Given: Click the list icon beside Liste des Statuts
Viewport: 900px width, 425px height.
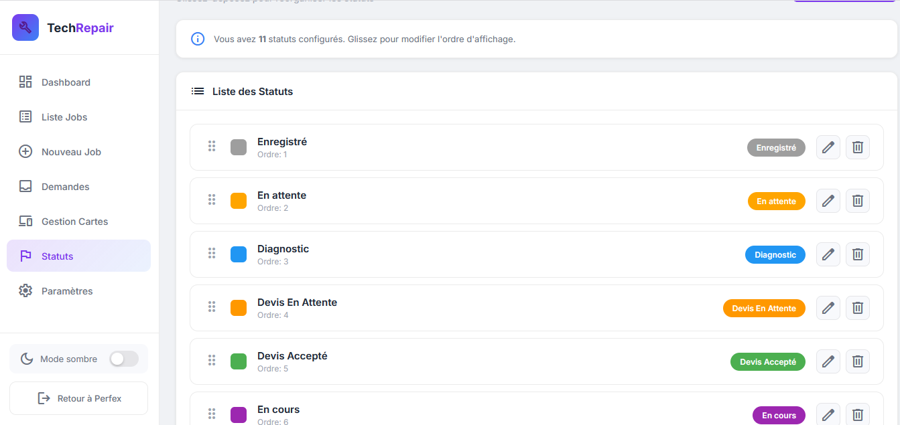Looking at the screenshot, I should 197,91.
